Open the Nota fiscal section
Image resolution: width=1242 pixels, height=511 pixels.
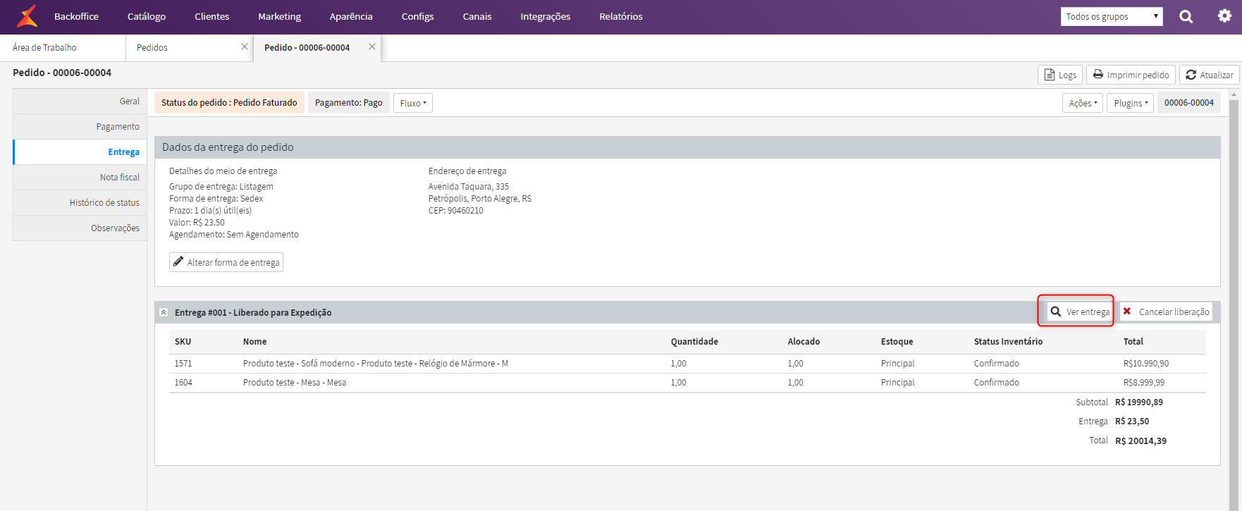point(80,178)
